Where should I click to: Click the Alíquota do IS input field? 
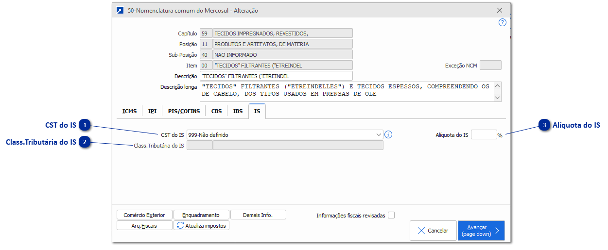click(483, 134)
